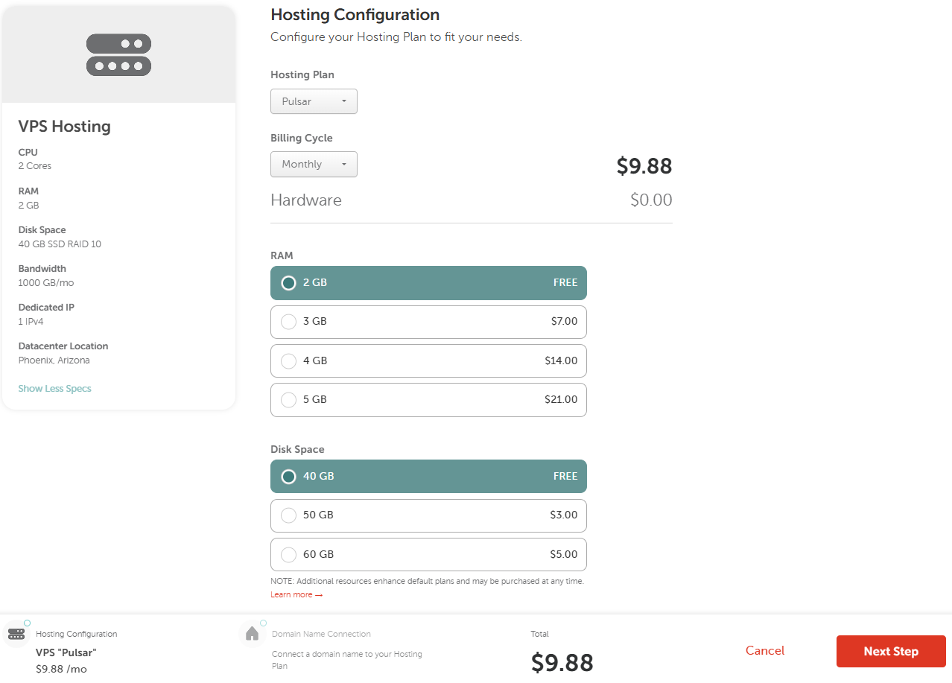Open the Billing Cycle Monthly dropdown
The width and height of the screenshot is (952, 683).
coord(314,165)
